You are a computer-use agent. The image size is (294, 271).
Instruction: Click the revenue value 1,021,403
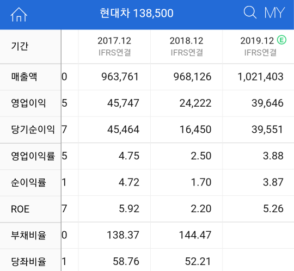tap(260, 77)
